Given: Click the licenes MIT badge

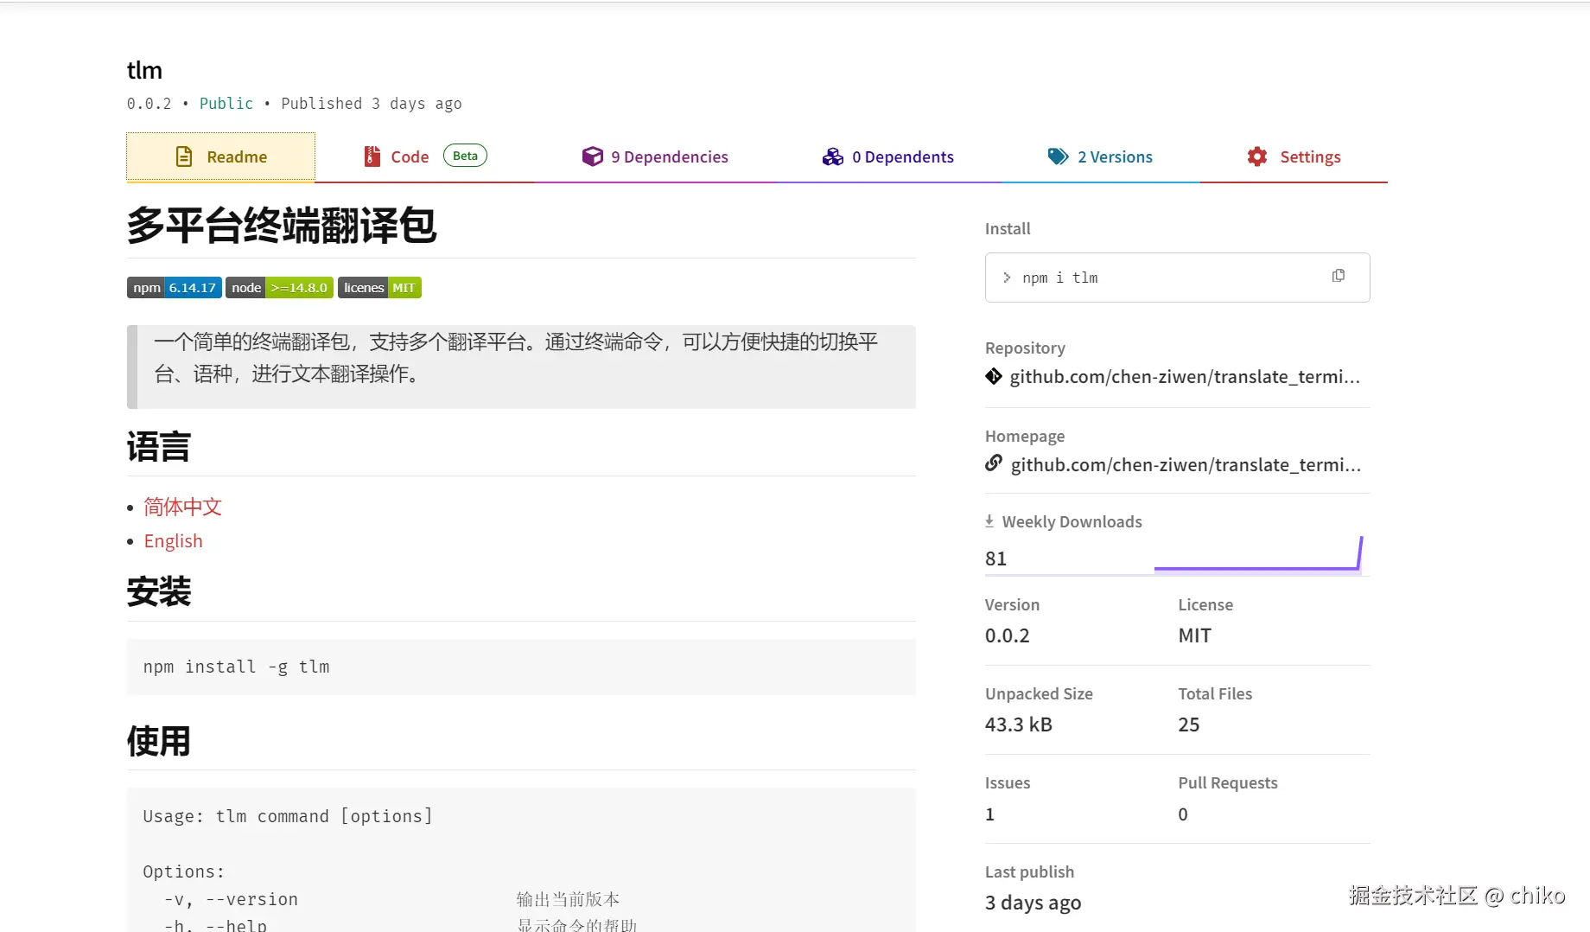Looking at the screenshot, I should coord(379,288).
